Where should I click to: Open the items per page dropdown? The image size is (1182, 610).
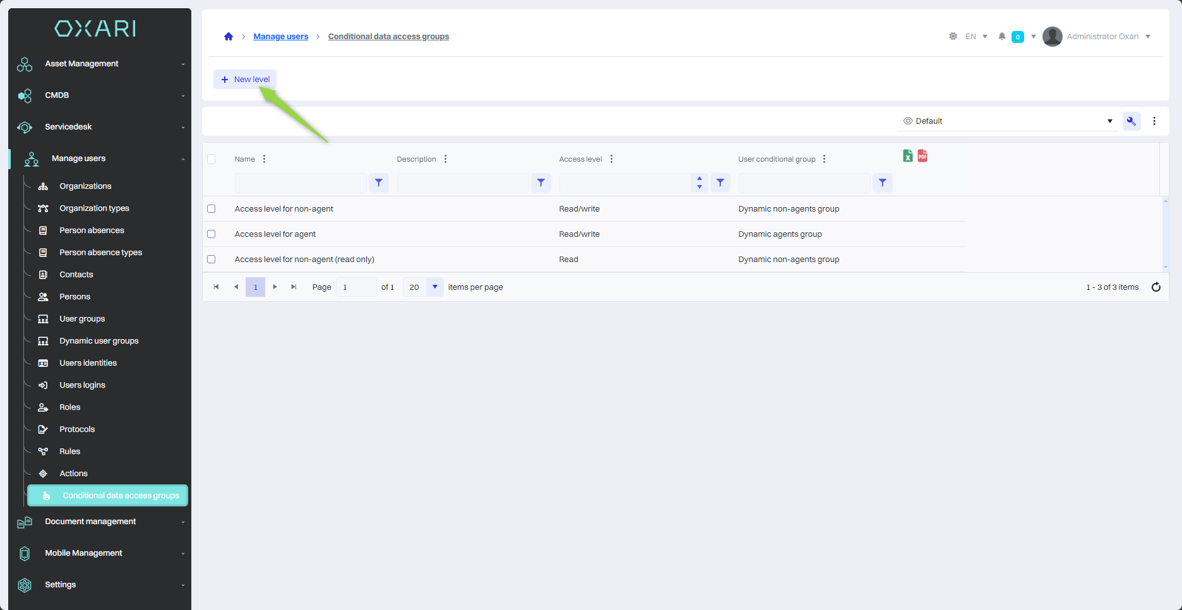434,287
